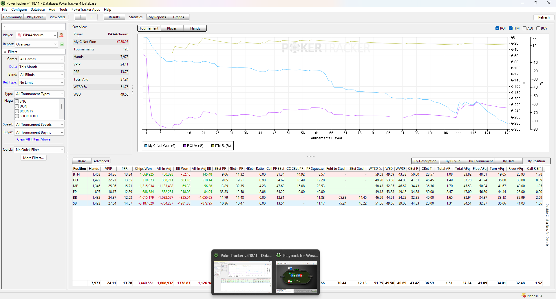Check the BOUNTY flag
This screenshot has width=556, height=299.
(17, 111)
